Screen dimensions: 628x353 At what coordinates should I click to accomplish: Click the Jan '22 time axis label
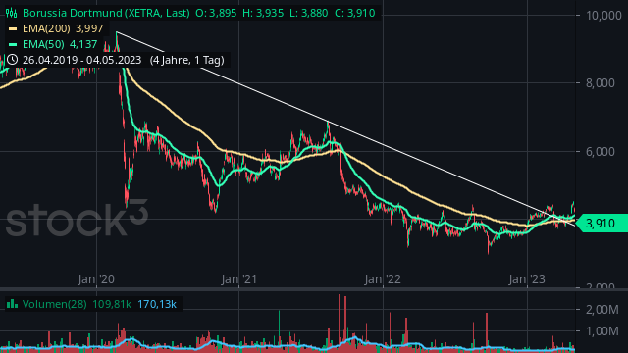[383, 279]
